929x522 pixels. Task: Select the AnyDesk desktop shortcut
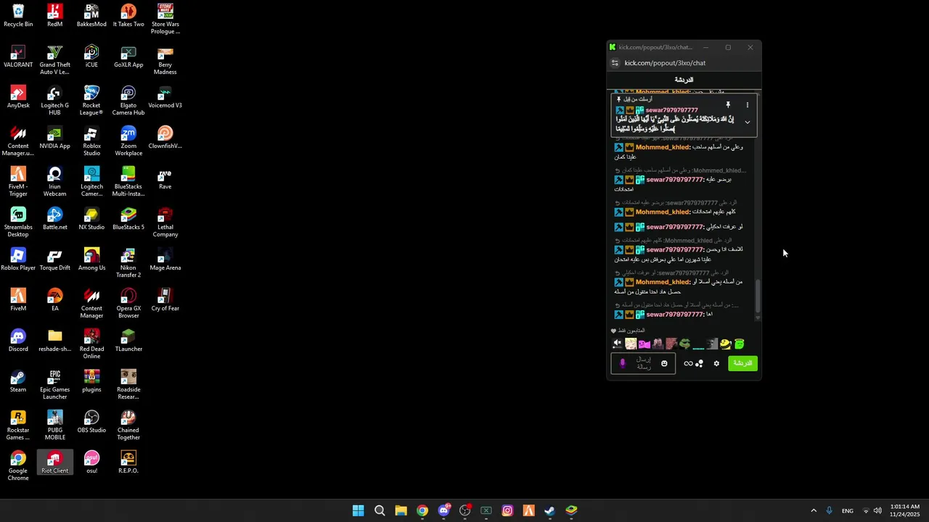[x=18, y=97]
